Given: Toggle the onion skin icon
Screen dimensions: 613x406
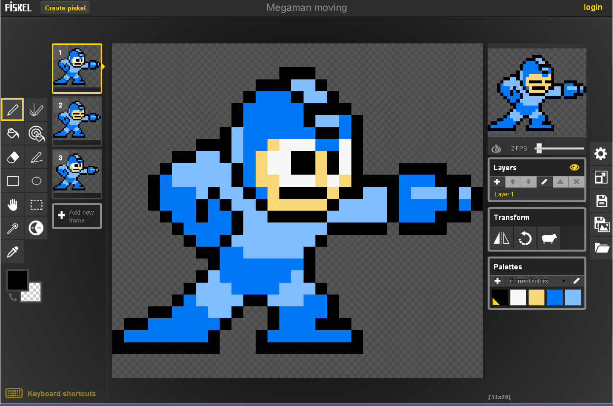Looking at the screenshot, I should pyautogui.click(x=497, y=148).
